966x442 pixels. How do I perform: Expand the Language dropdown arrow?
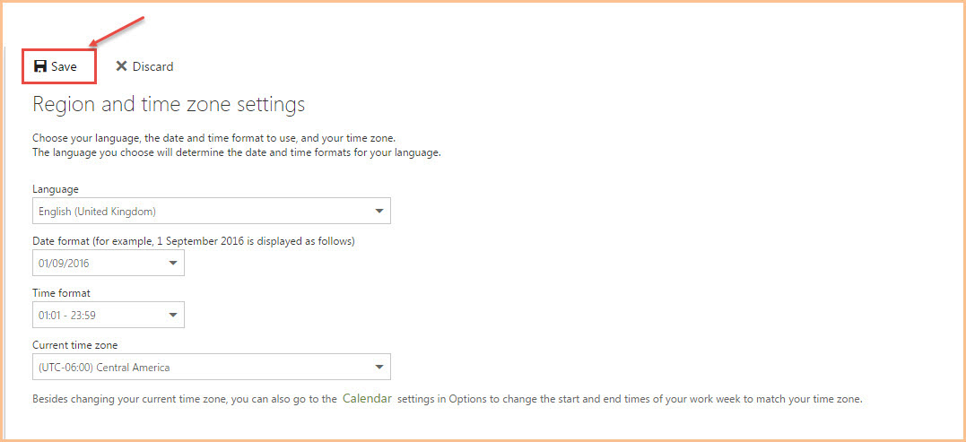coord(379,212)
